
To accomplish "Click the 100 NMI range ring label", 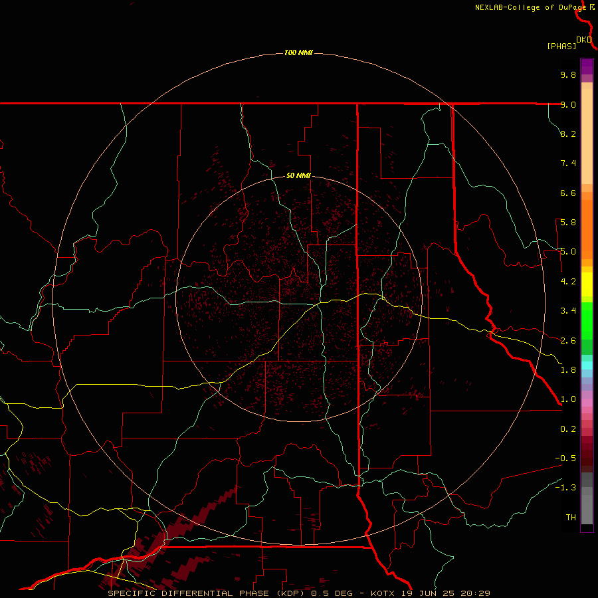I will point(298,52).
